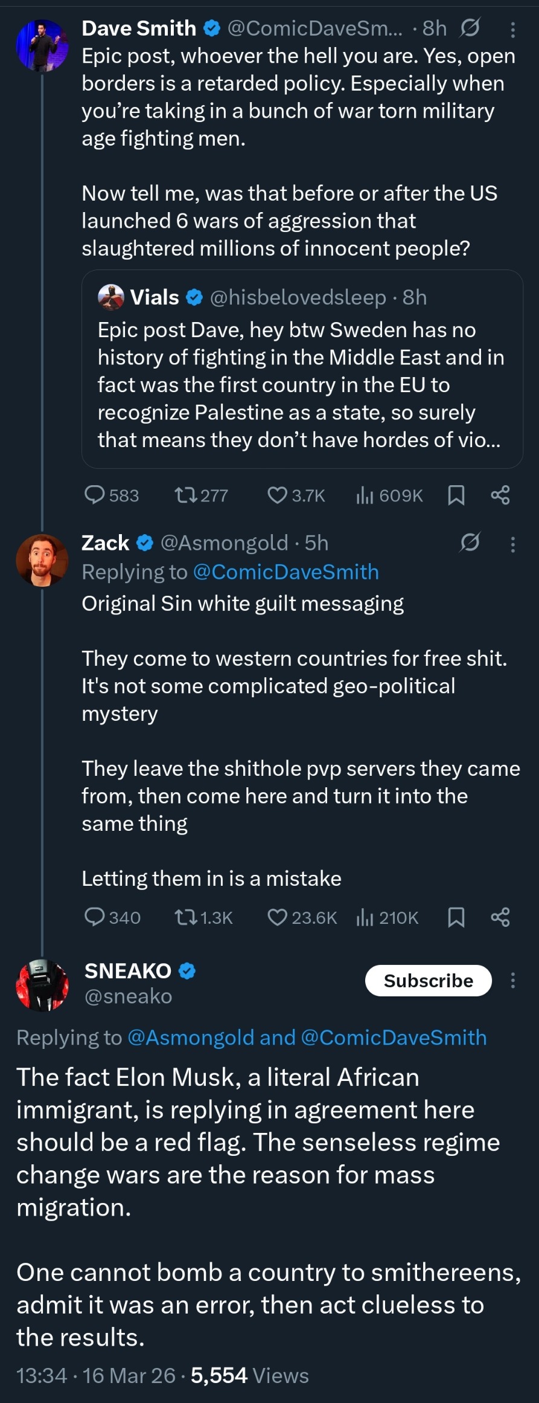539x1403 pixels.
Task: Open more options on Zack's post
Action: (x=512, y=544)
